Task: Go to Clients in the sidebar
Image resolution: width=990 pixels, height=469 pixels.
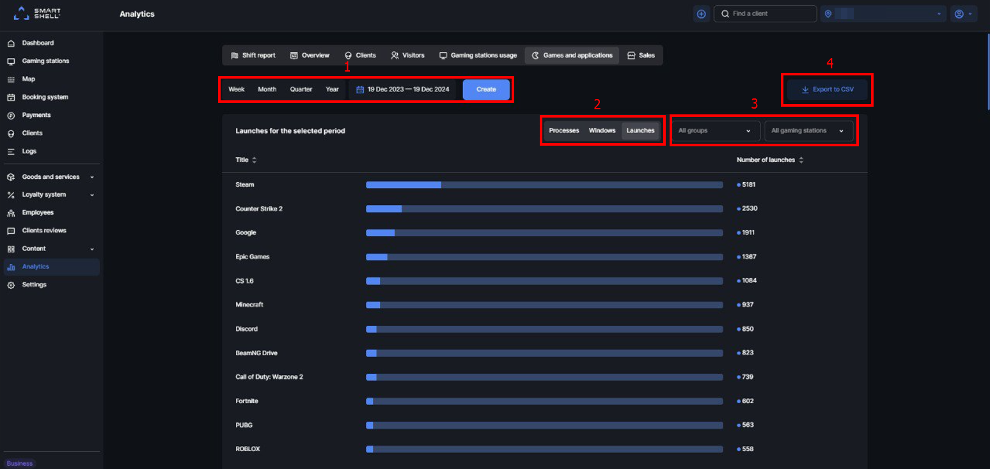Action: pyautogui.click(x=32, y=133)
